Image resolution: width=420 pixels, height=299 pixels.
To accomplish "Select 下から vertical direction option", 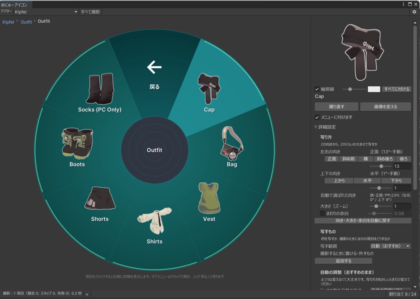I will coord(396,180).
